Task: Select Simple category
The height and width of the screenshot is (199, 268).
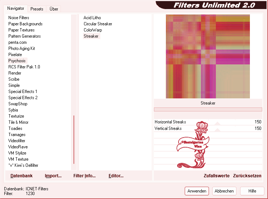Action: 14,85
